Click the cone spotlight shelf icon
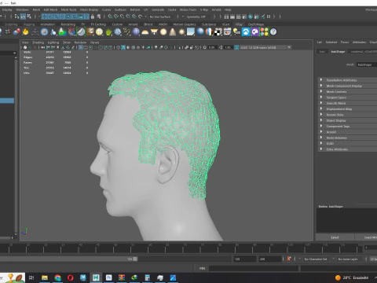 tap(173, 32)
